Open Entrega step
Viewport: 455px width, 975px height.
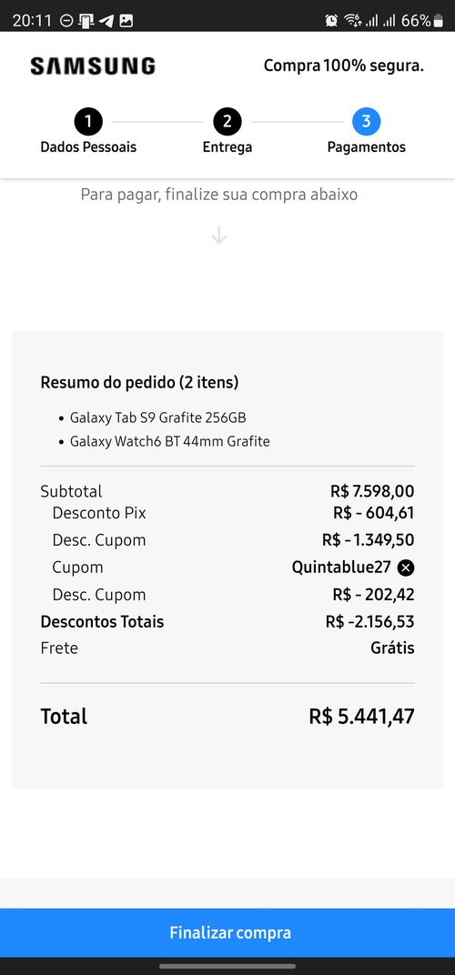pyautogui.click(x=227, y=147)
